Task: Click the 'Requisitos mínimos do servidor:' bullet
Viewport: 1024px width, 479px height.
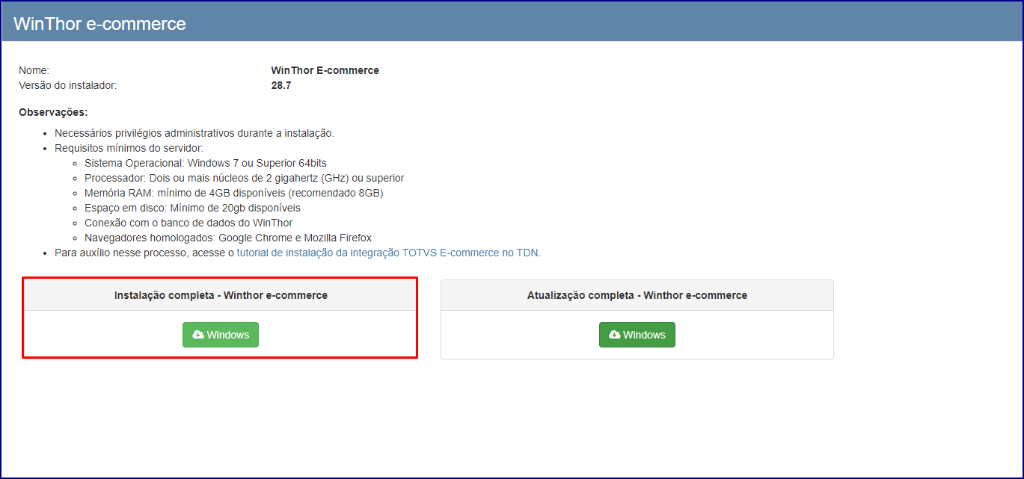Action: [x=129, y=148]
